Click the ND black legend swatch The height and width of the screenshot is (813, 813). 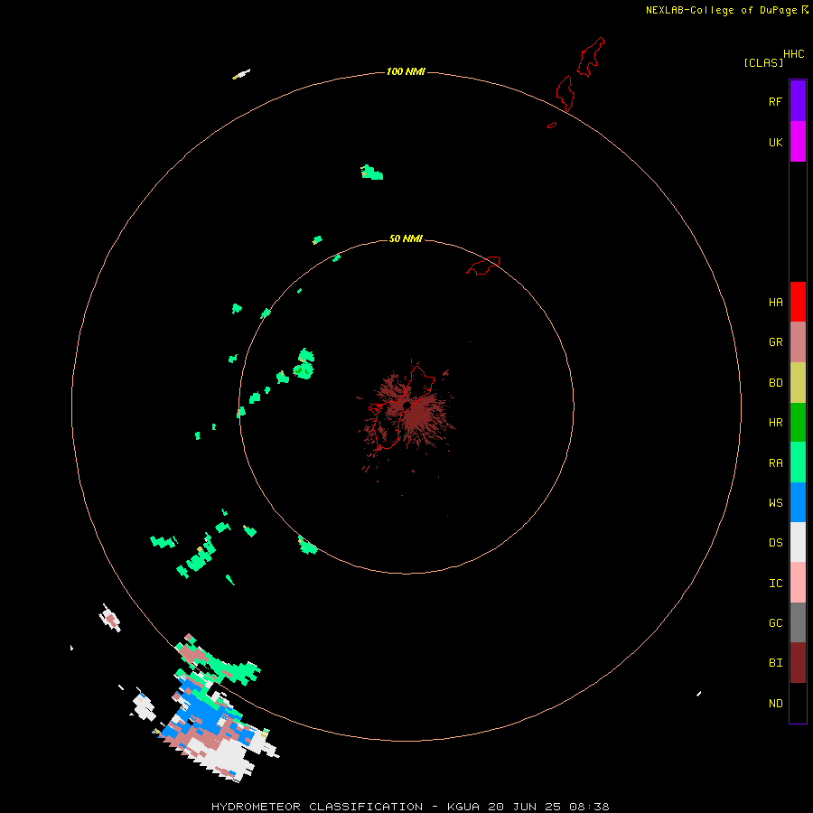click(x=798, y=703)
